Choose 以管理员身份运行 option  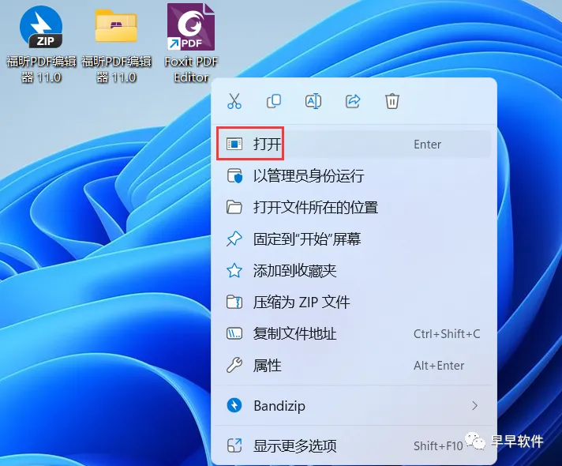point(354,176)
